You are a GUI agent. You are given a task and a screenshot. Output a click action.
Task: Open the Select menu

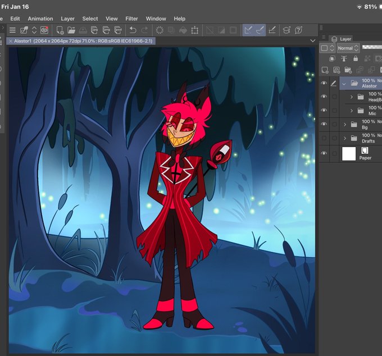pos(90,19)
